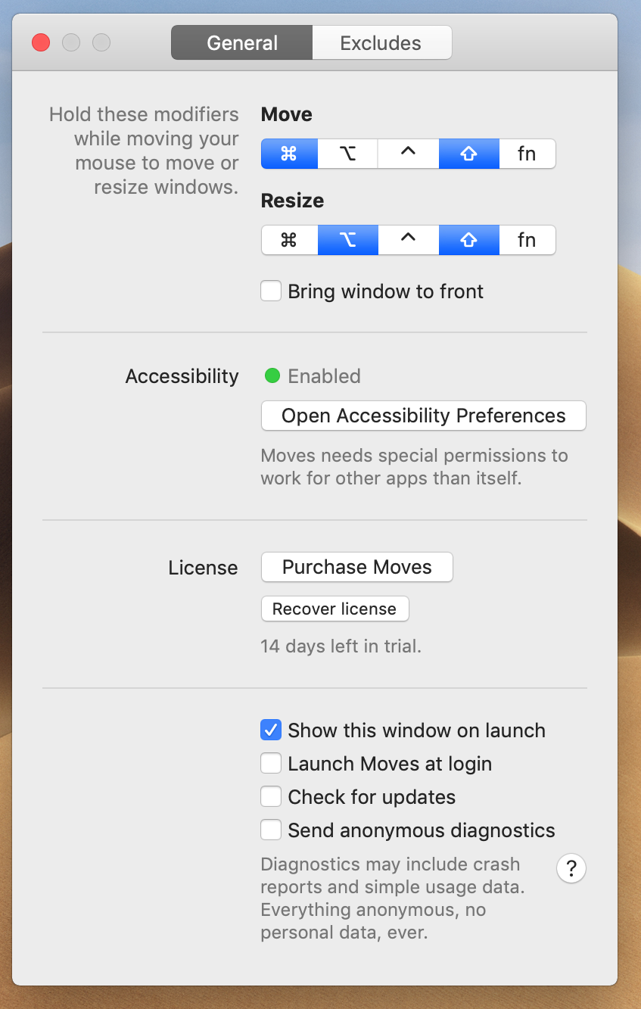Click the Enabled accessibility status text
This screenshot has width=641, height=1009.
[x=324, y=376]
